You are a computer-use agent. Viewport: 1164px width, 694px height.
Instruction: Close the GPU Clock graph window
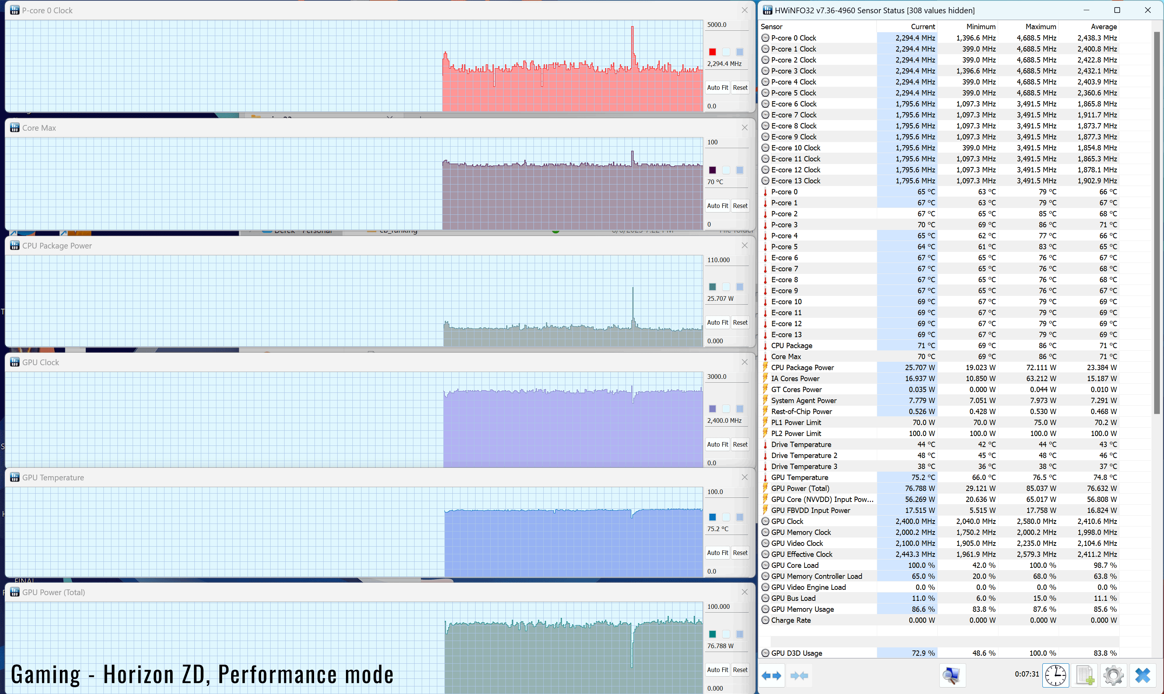pyautogui.click(x=745, y=363)
